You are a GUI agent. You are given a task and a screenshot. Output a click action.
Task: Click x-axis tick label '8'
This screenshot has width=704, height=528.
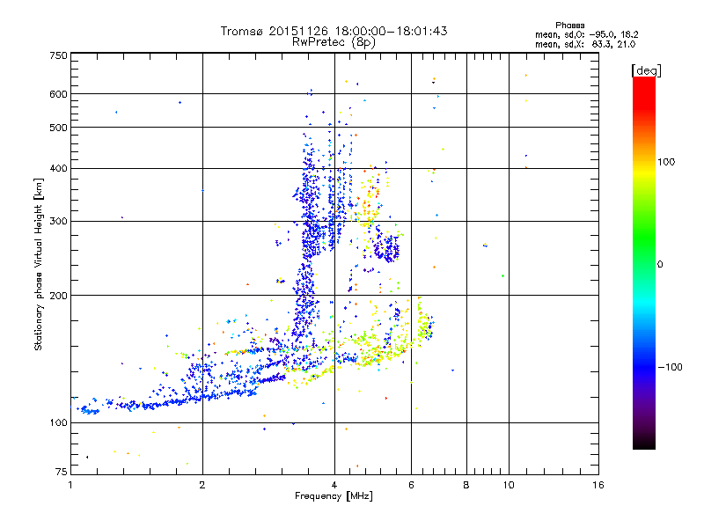click(x=466, y=485)
